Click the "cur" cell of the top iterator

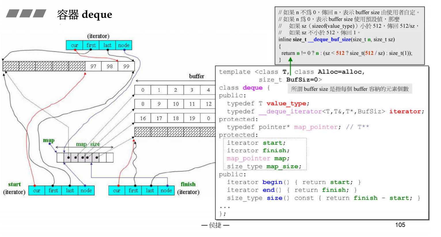74,45
